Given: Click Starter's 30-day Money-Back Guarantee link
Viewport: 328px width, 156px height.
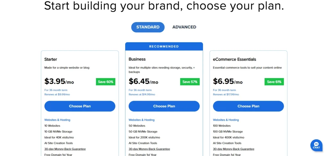Looking at the screenshot, I should click(x=65, y=149).
